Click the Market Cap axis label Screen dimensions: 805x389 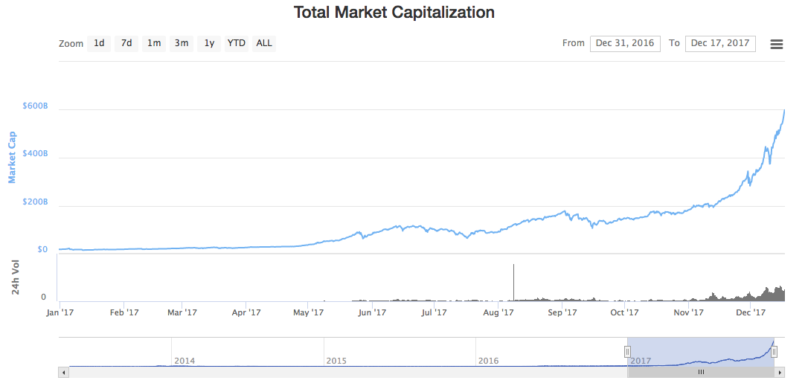(x=12, y=157)
